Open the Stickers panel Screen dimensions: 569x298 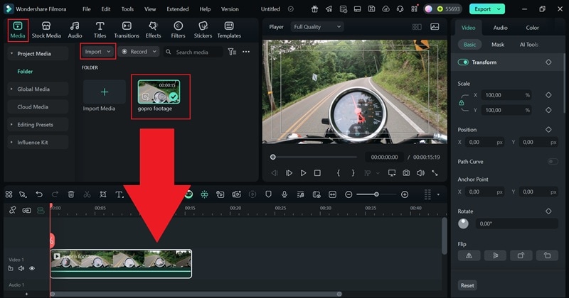point(203,30)
